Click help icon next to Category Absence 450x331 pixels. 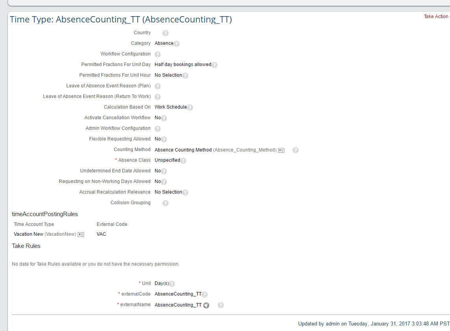click(x=177, y=44)
